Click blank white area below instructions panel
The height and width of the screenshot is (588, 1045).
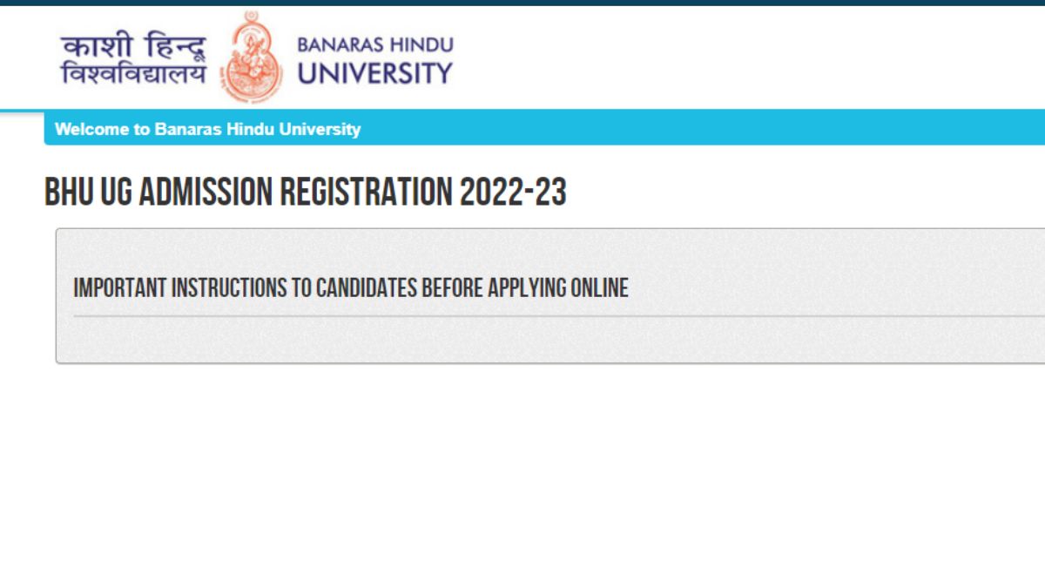pyautogui.click(x=522, y=470)
